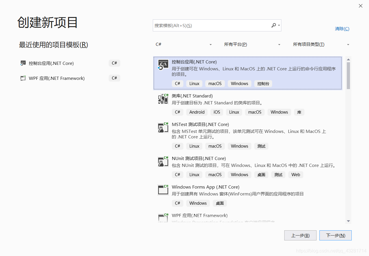
Task: Click macOS tag on console app template
Action: [x=215, y=84]
